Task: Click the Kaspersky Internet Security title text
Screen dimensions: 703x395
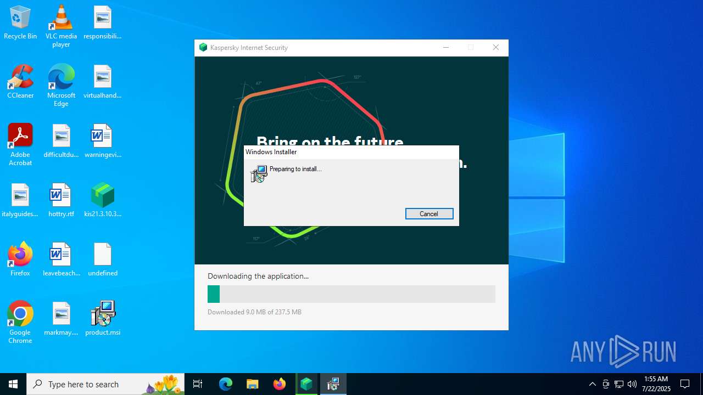Action: click(249, 48)
